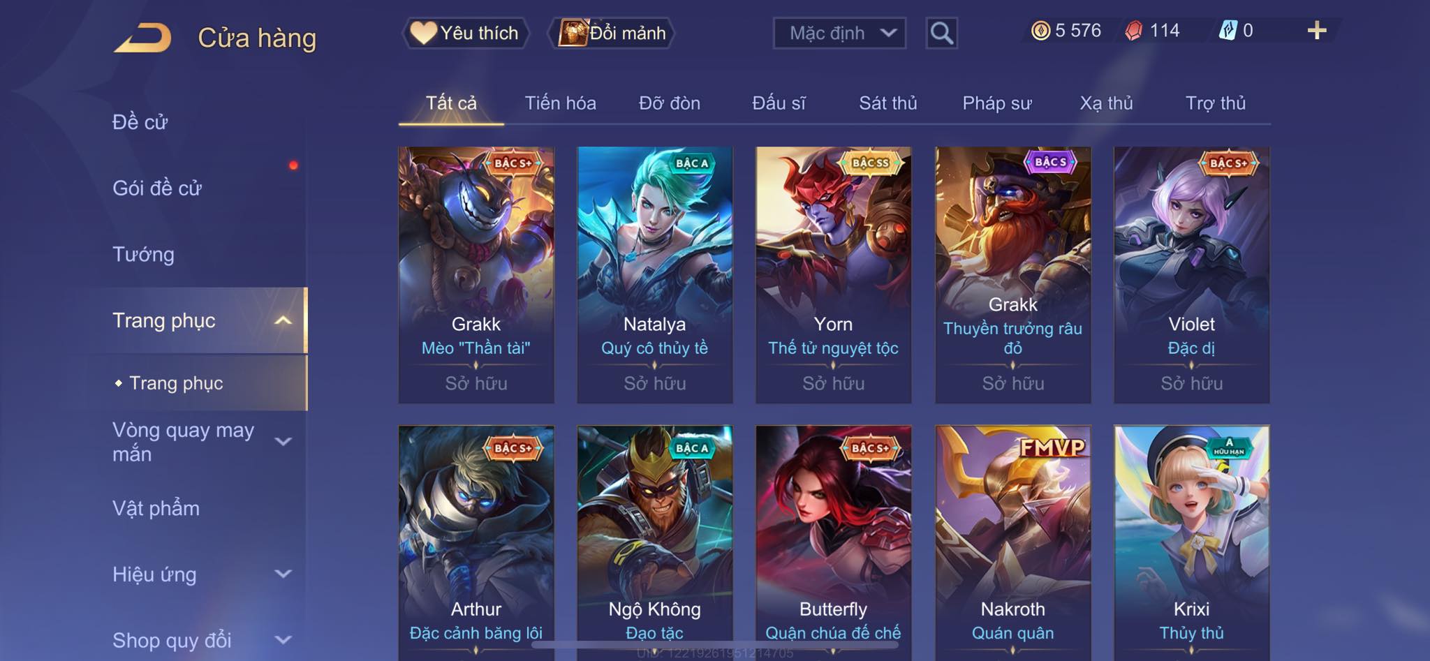1430x661 pixels.
Task: Tap the plus icon to add currency
Action: (1317, 31)
